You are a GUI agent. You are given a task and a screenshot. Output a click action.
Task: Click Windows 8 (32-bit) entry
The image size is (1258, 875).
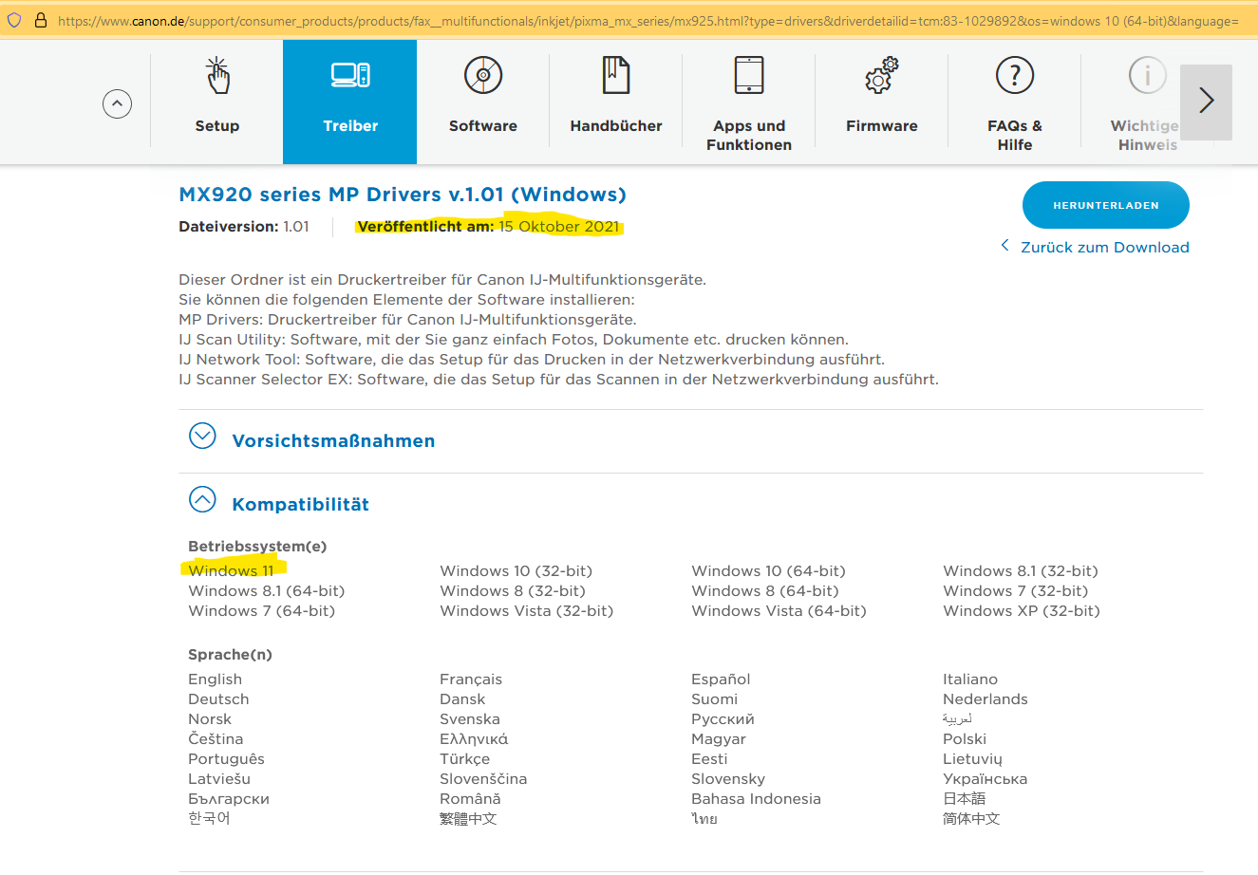[513, 591]
